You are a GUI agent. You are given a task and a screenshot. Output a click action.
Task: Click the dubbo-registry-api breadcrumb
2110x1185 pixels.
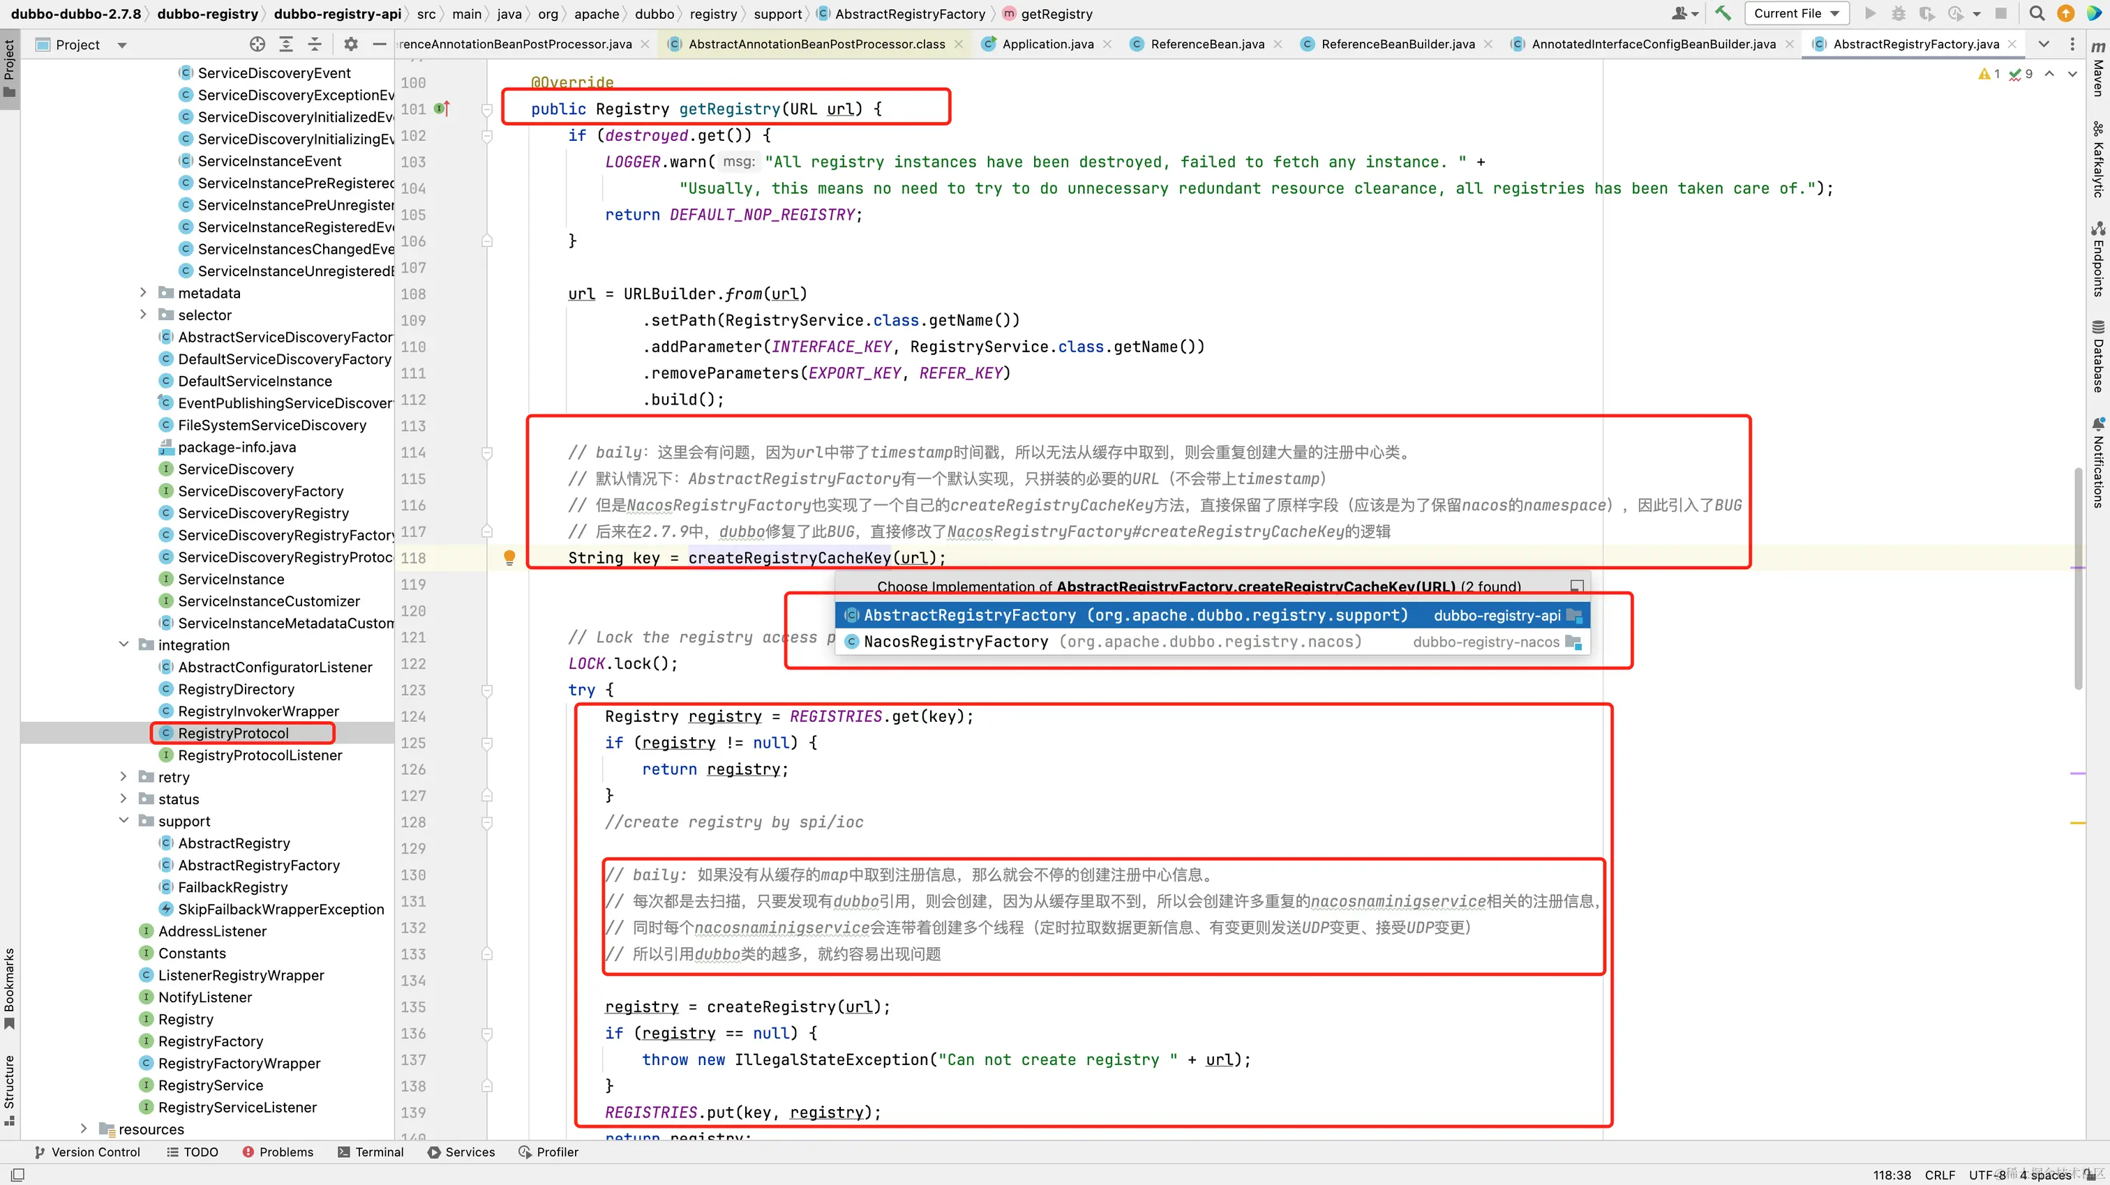coord(336,13)
